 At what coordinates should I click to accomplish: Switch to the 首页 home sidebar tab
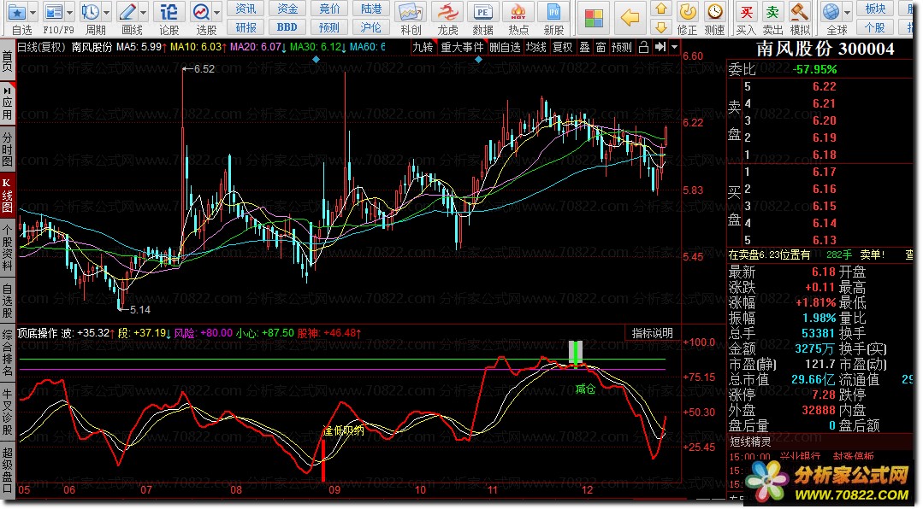tap(7, 61)
